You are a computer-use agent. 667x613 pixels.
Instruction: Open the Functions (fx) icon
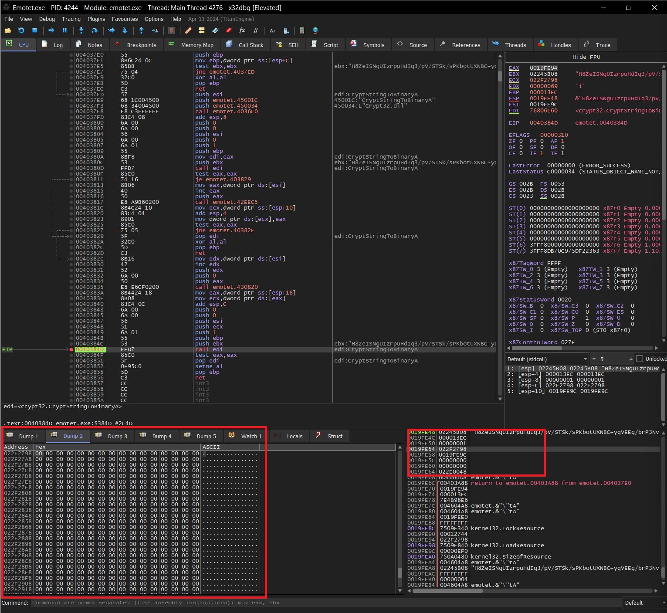242,30
